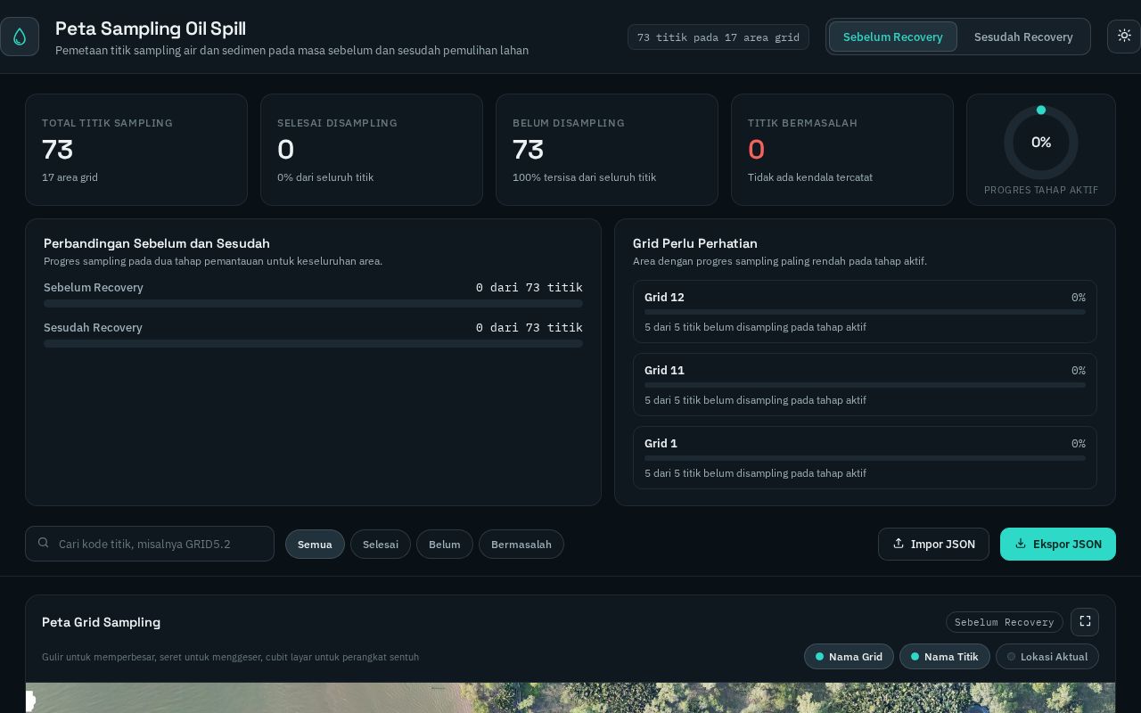
Task: Click the Sebelum Recovery badge in map header
Action: pyautogui.click(x=1004, y=622)
